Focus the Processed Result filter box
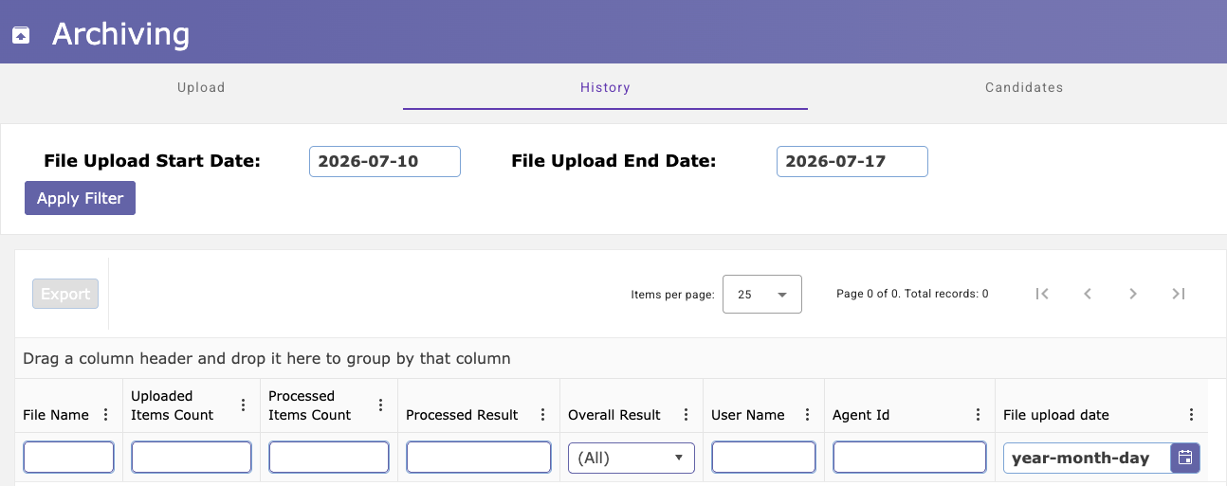 479,458
